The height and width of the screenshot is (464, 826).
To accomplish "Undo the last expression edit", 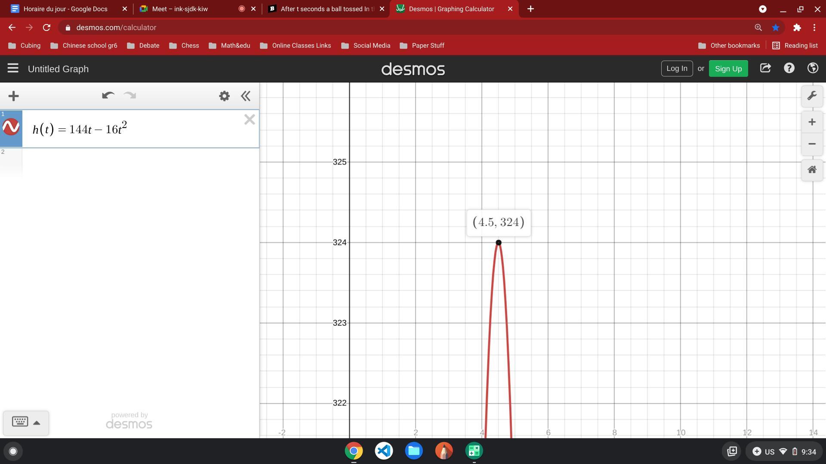I will 108,96.
